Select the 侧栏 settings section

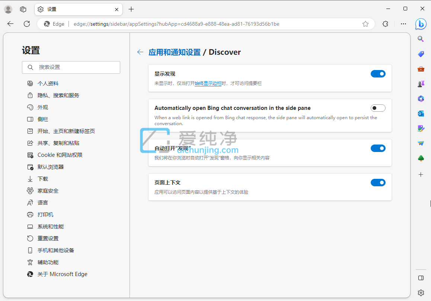[x=43, y=119]
